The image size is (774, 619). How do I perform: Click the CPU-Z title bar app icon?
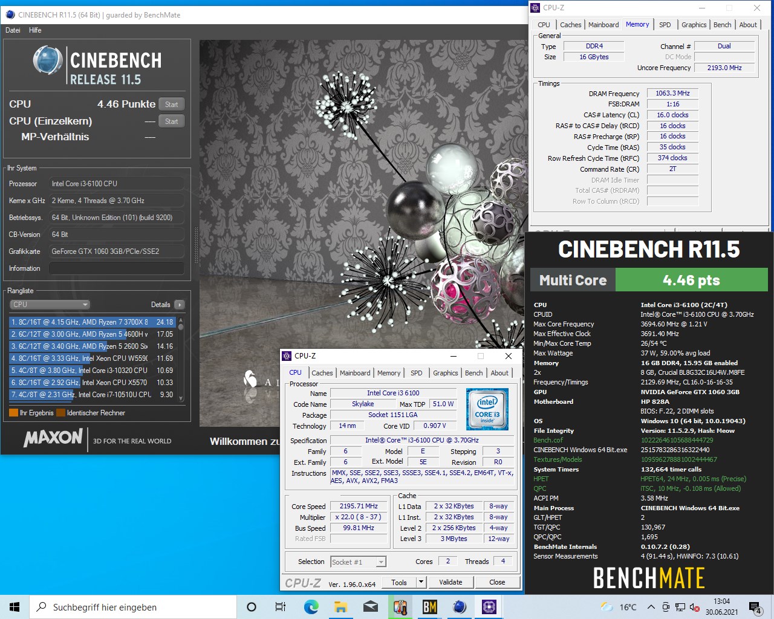(x=287, y=356)
